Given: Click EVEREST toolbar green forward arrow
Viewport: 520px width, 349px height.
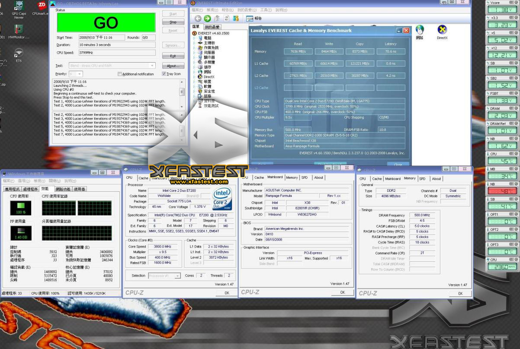Looking at the screenshot, I should coord(207,19).
